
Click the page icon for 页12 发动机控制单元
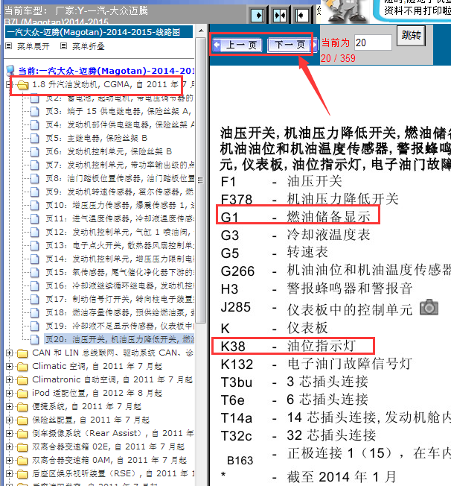35,232
